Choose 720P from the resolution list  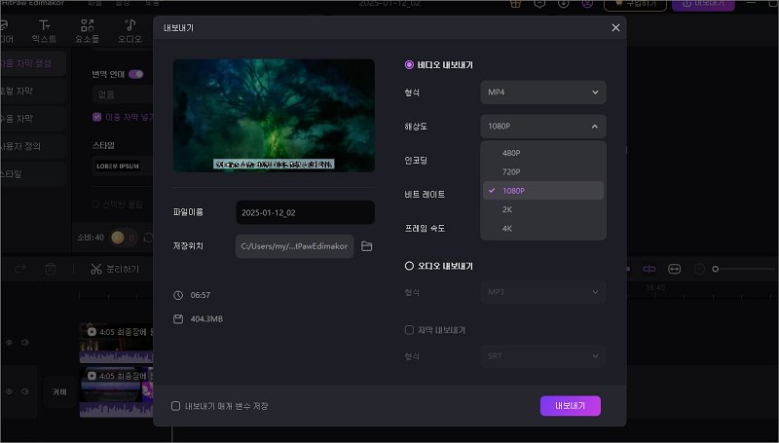pos(543,171)
